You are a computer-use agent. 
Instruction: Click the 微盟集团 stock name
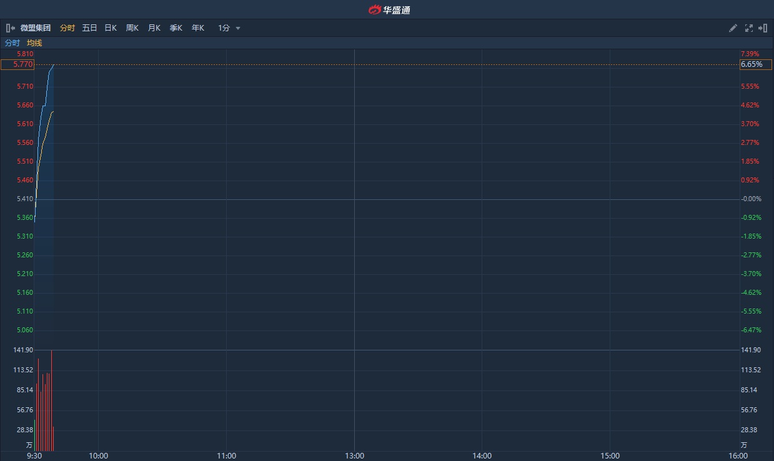(x=35, y=28)
